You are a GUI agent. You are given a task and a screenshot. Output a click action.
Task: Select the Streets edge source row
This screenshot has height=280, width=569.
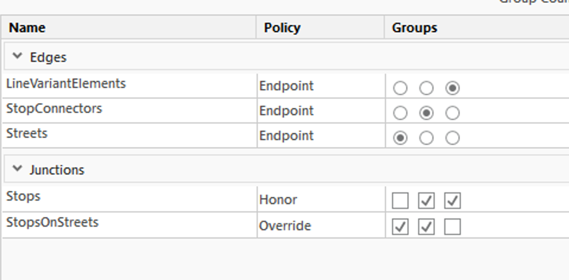pyautogui.click(x=27, y=134)
